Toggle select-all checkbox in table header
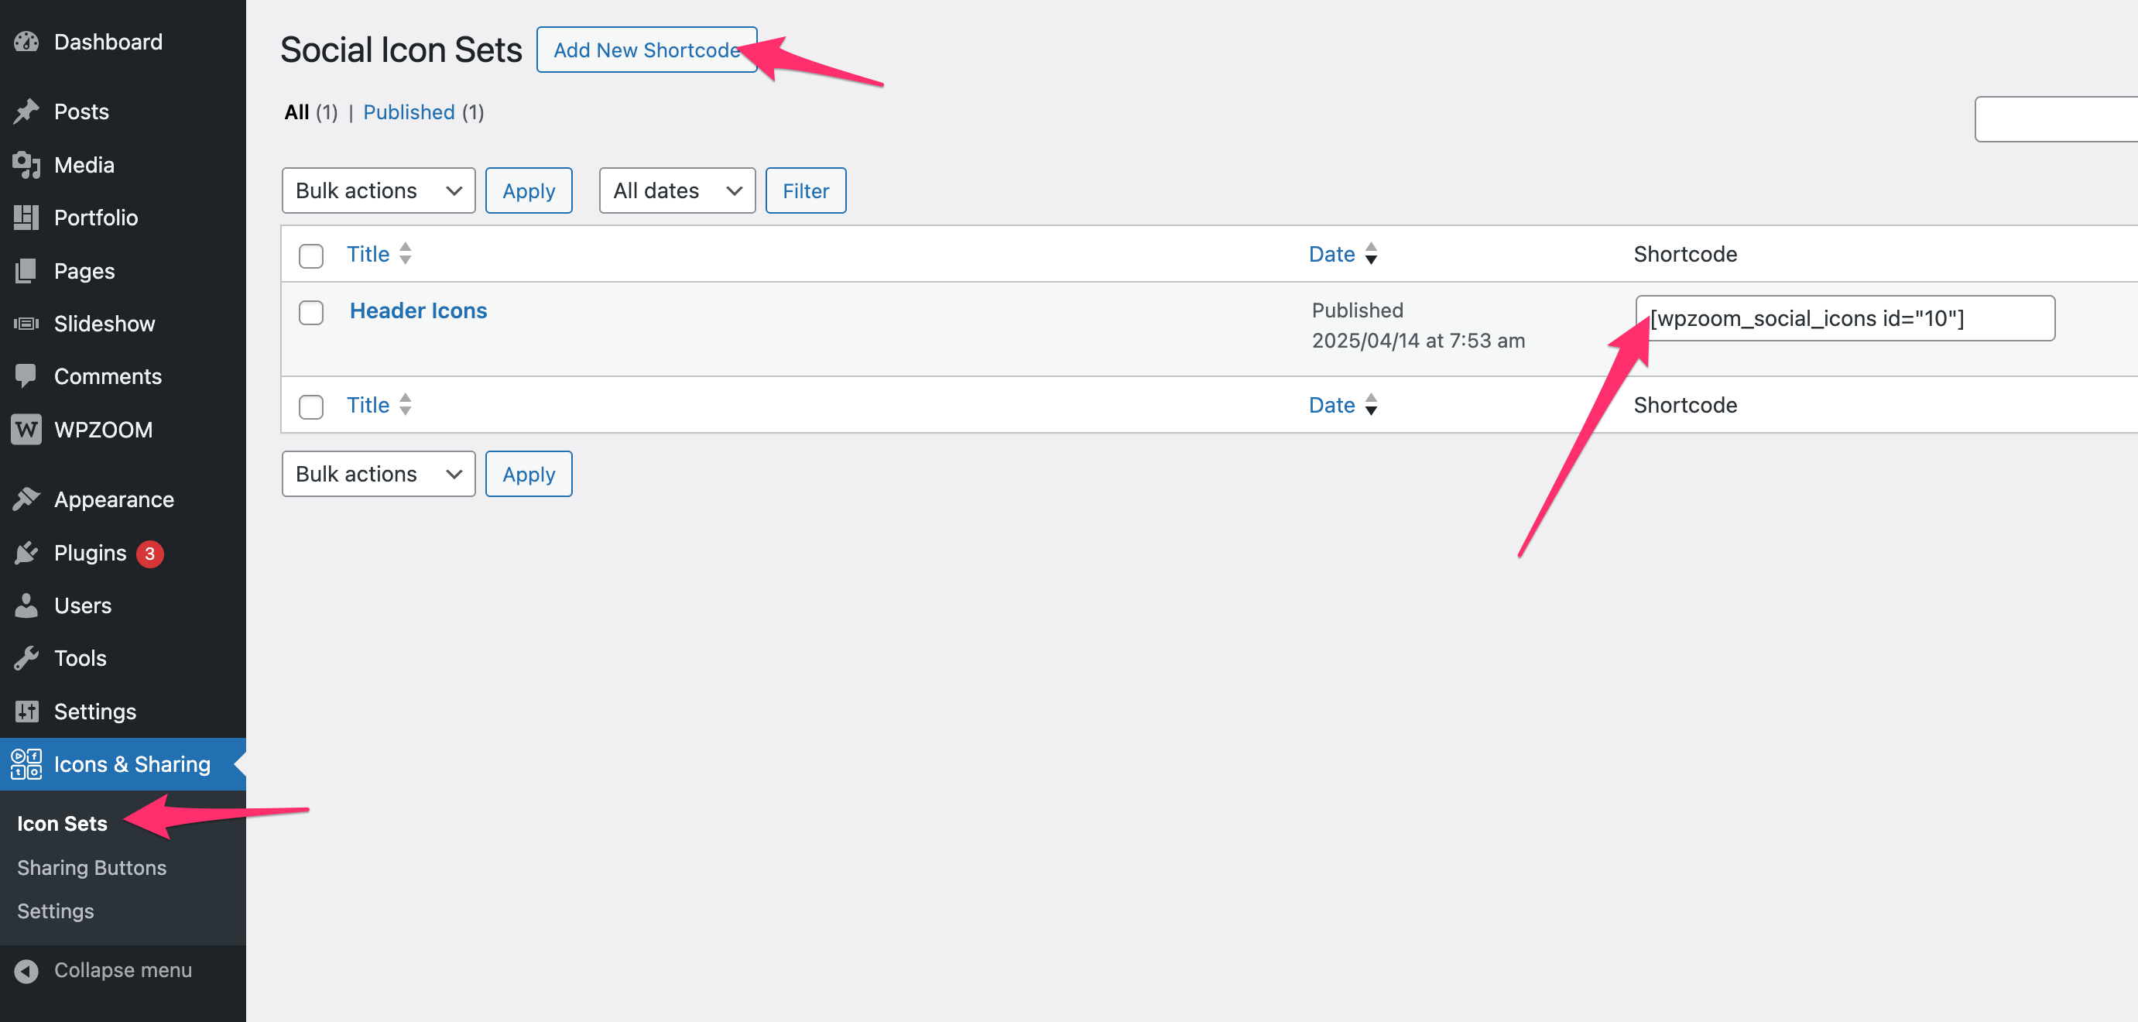This screenshot has width=2138, height=1022. tap(311, 256)
